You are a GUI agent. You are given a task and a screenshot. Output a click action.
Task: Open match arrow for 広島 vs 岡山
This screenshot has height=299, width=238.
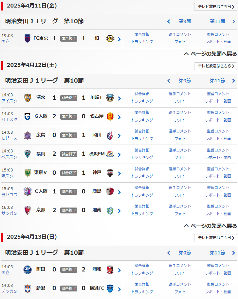[x=119, y=136]
